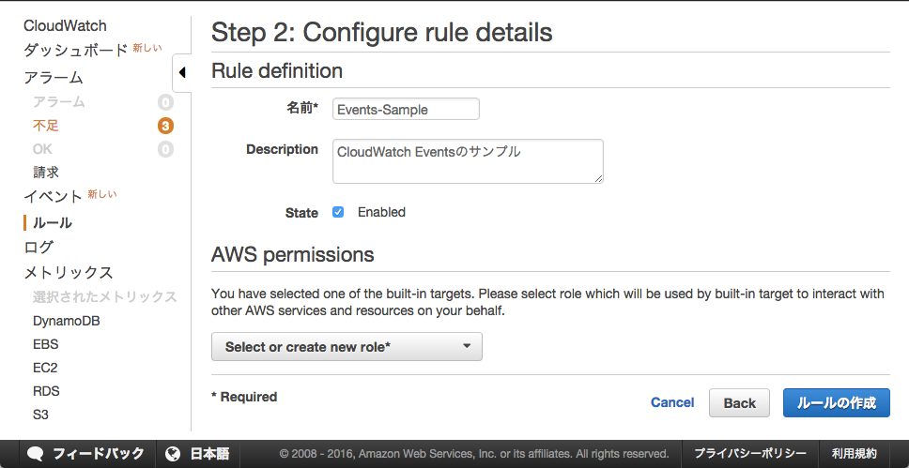Open the Select or create new role dropdown
Viewport: 909px width, 468px height.
pos(347,347)
